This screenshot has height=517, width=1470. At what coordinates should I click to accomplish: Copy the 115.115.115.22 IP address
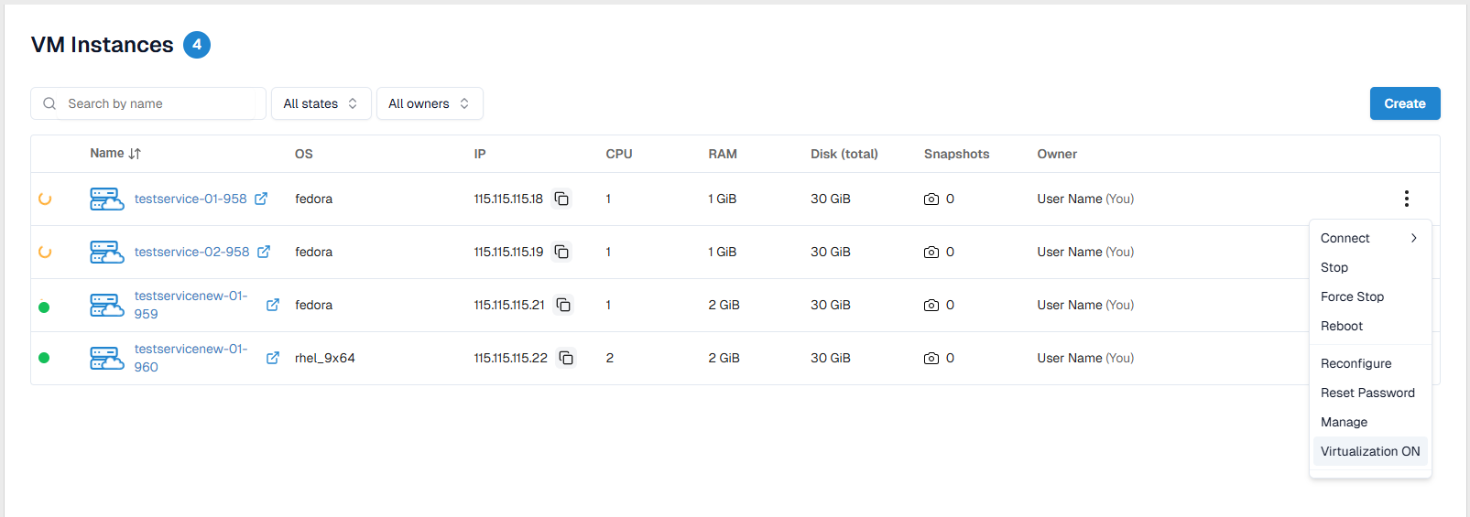(566, 358)
